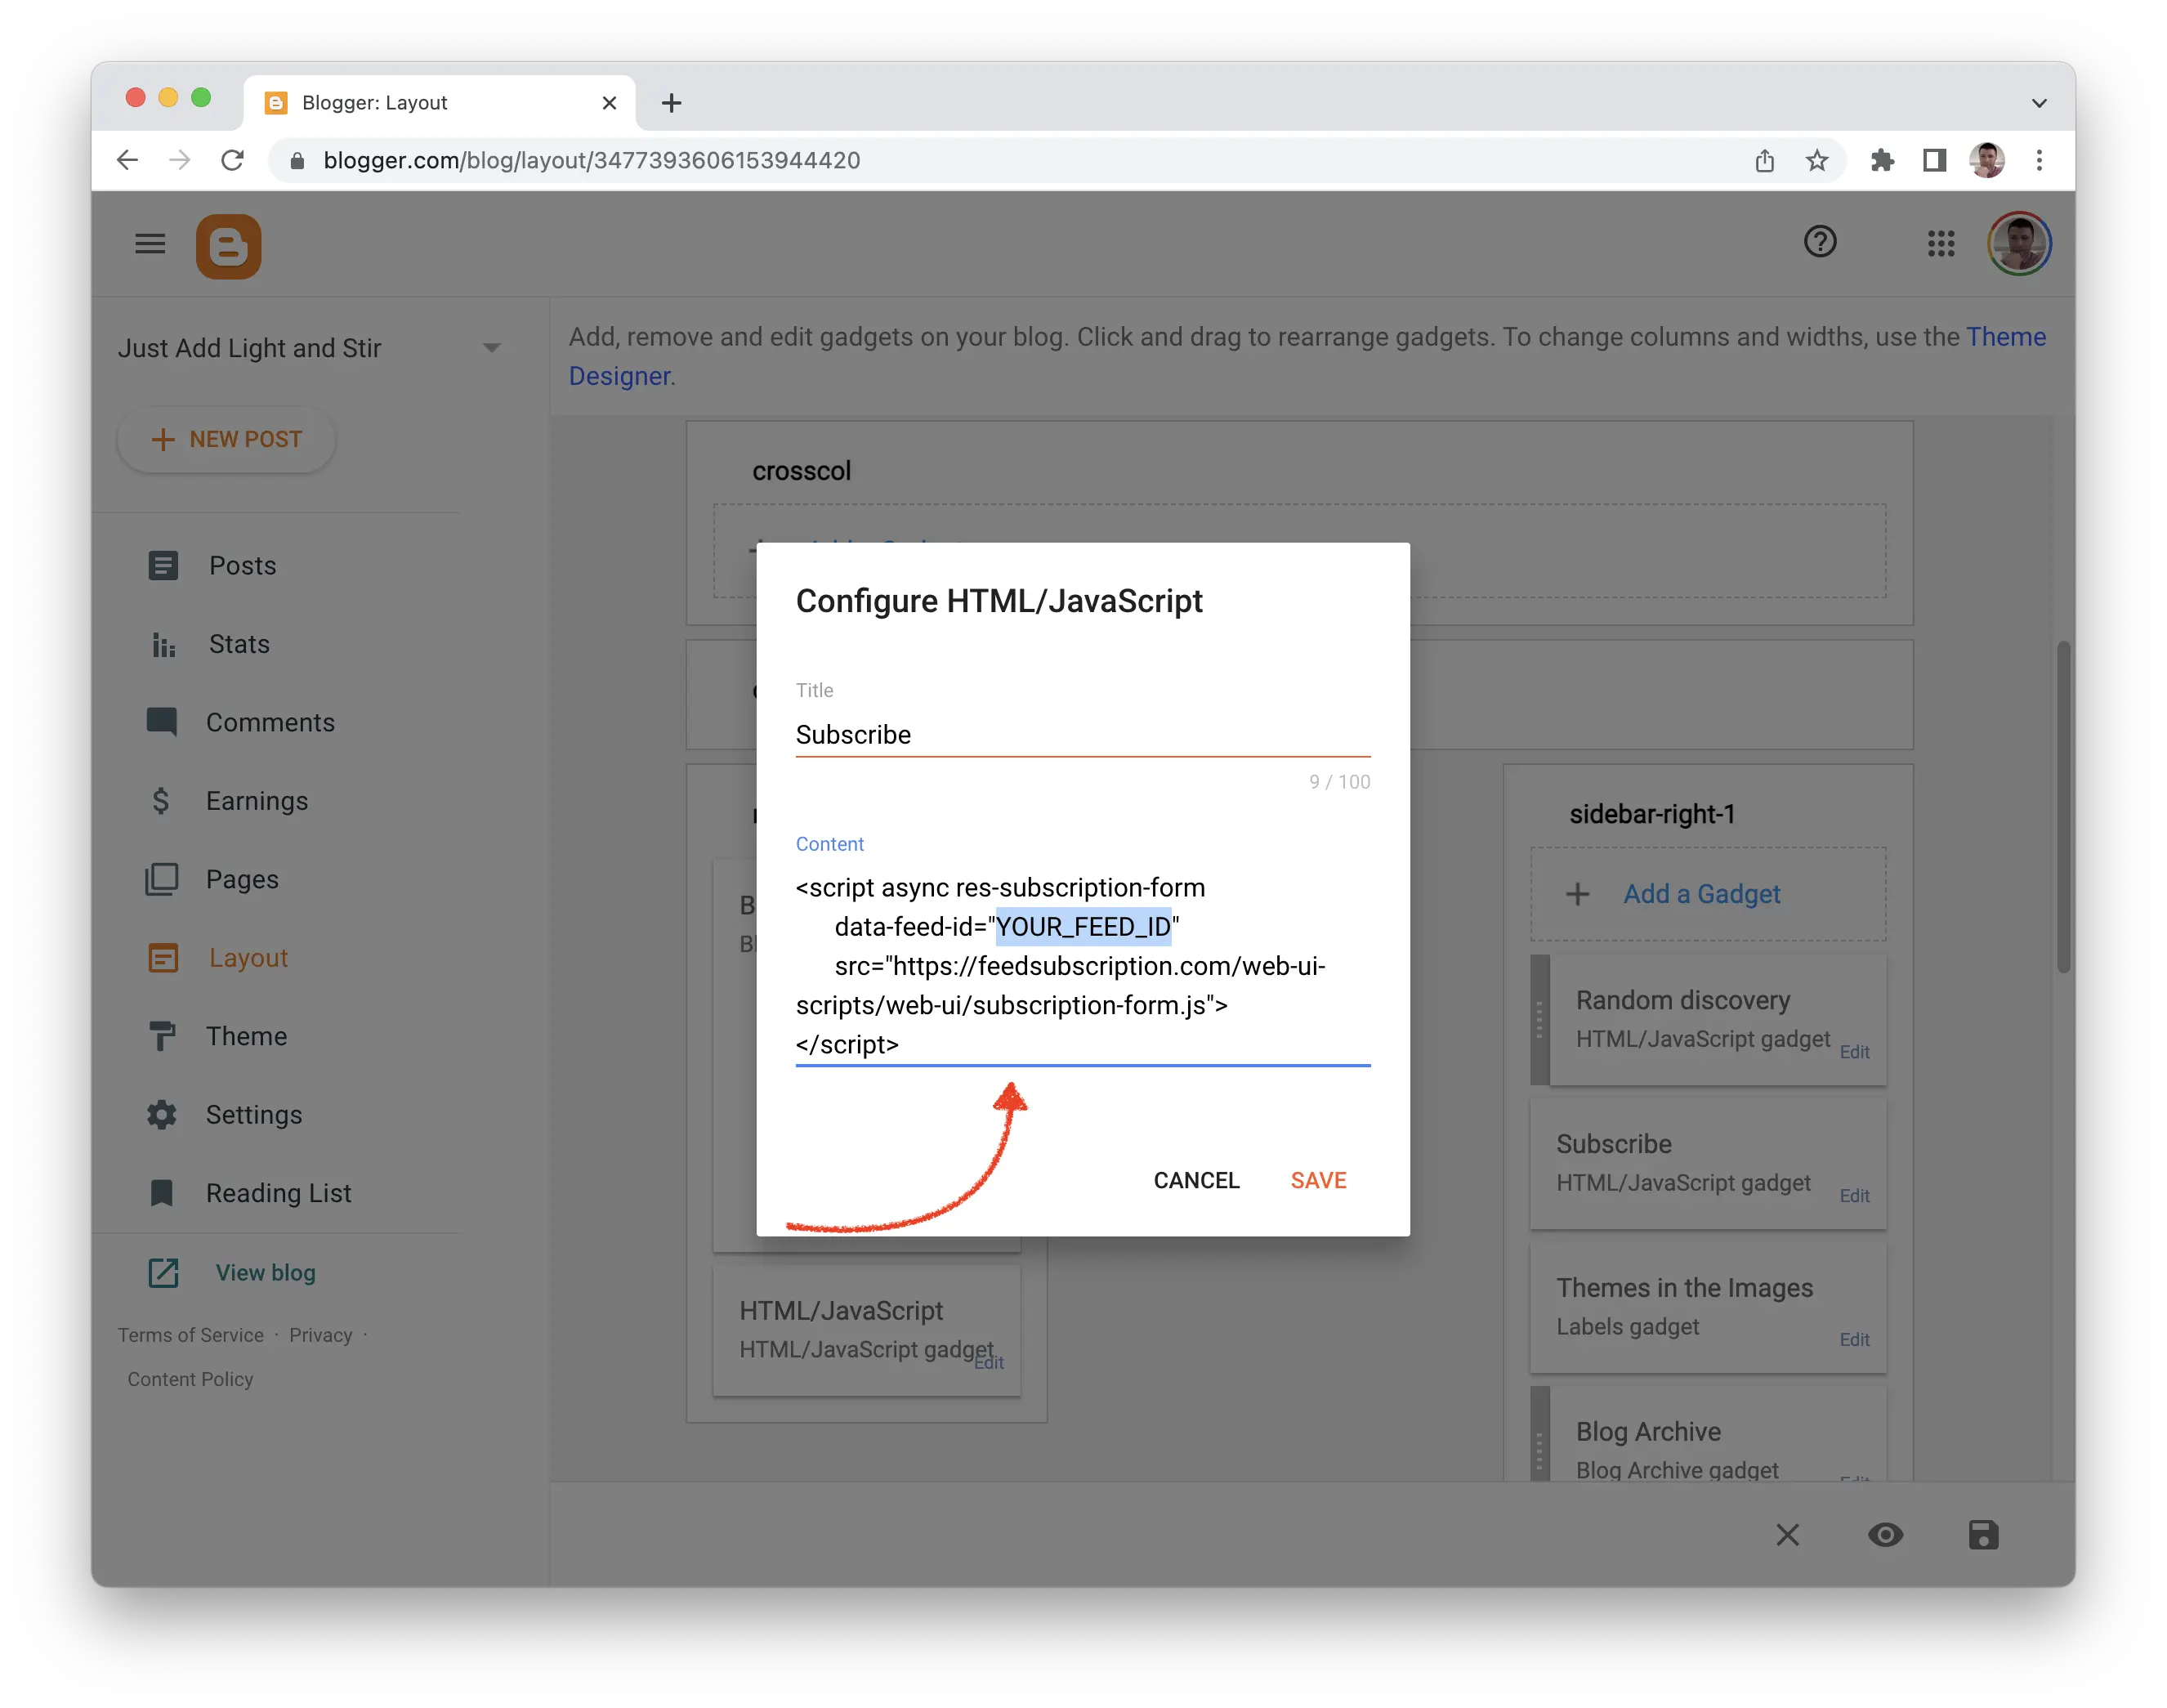
Task: Discard layout changes with X icon
Action: pyautogui.click(x=1787, y=1534)
